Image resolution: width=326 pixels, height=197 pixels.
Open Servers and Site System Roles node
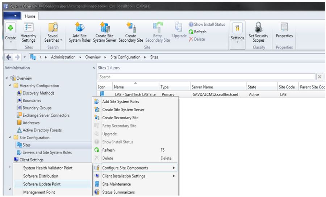click(x=47, y=152)
